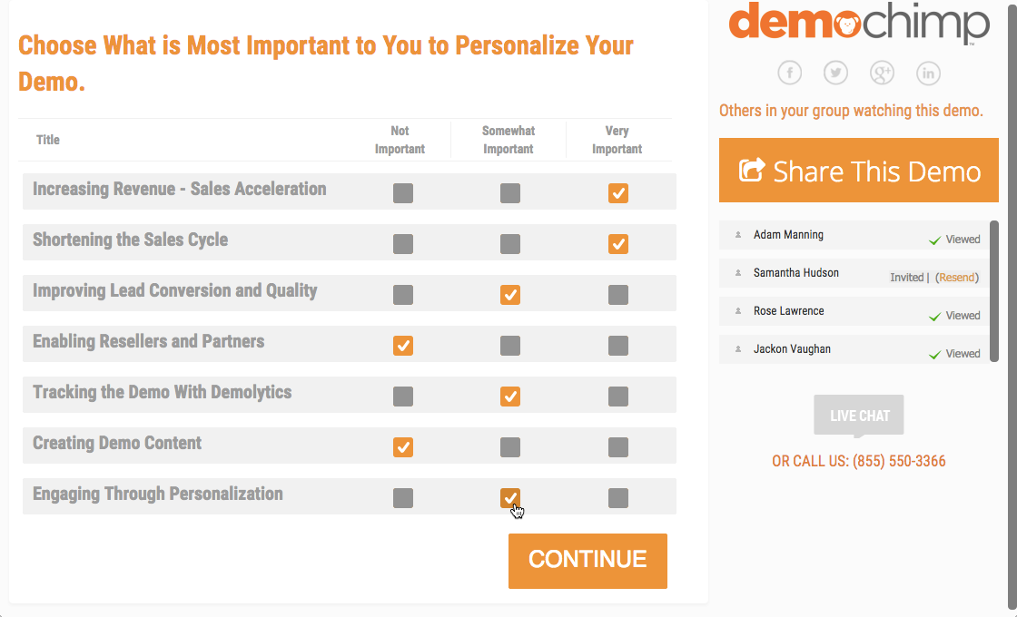
Task: Open the Google Plus icon
Action: click(882, 73)
